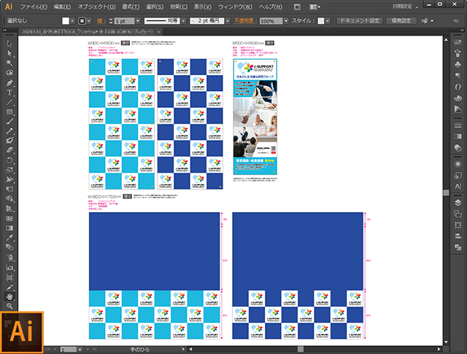Expand the collapsed right panel dock
Viewport: 467px width, 354px height.
pos(462,31)
